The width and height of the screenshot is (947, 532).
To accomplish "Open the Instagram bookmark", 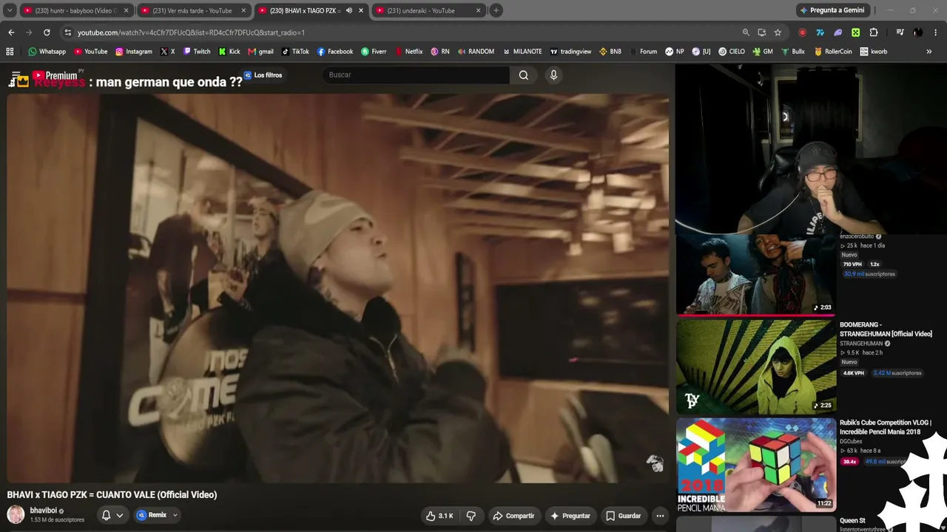I will pos(134,52).
